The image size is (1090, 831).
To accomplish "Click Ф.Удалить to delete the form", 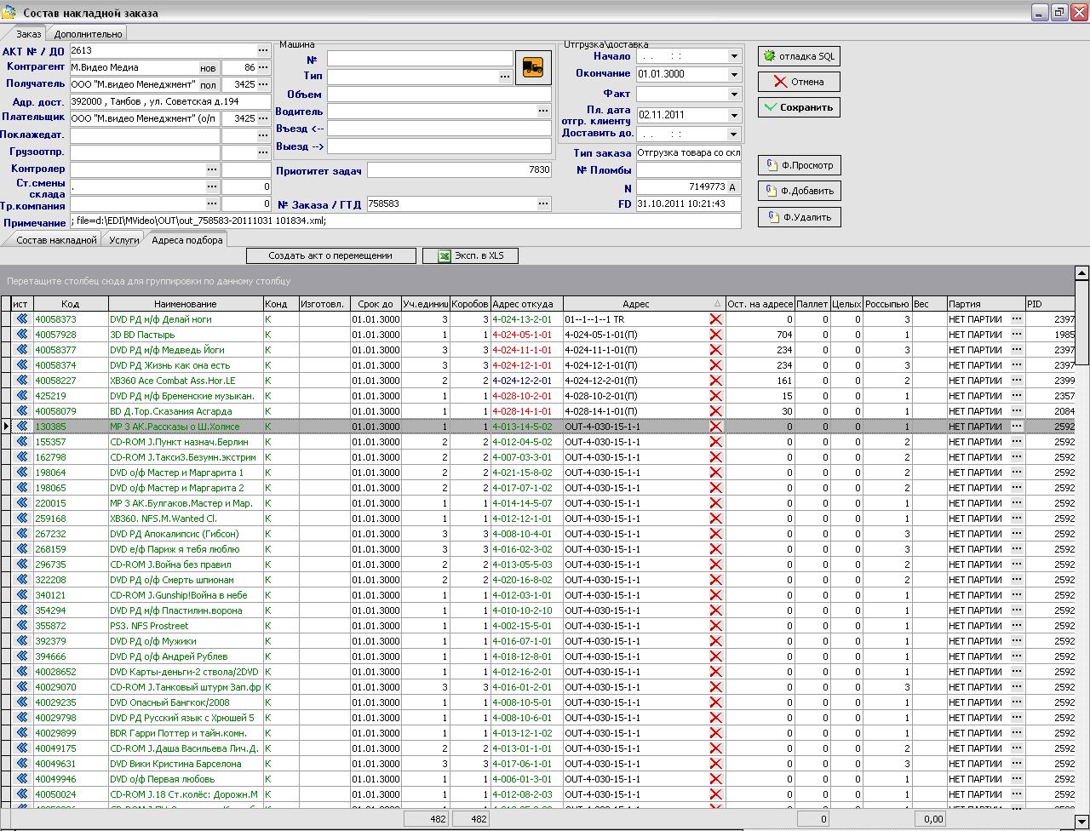I will click(x=799, y=217).
